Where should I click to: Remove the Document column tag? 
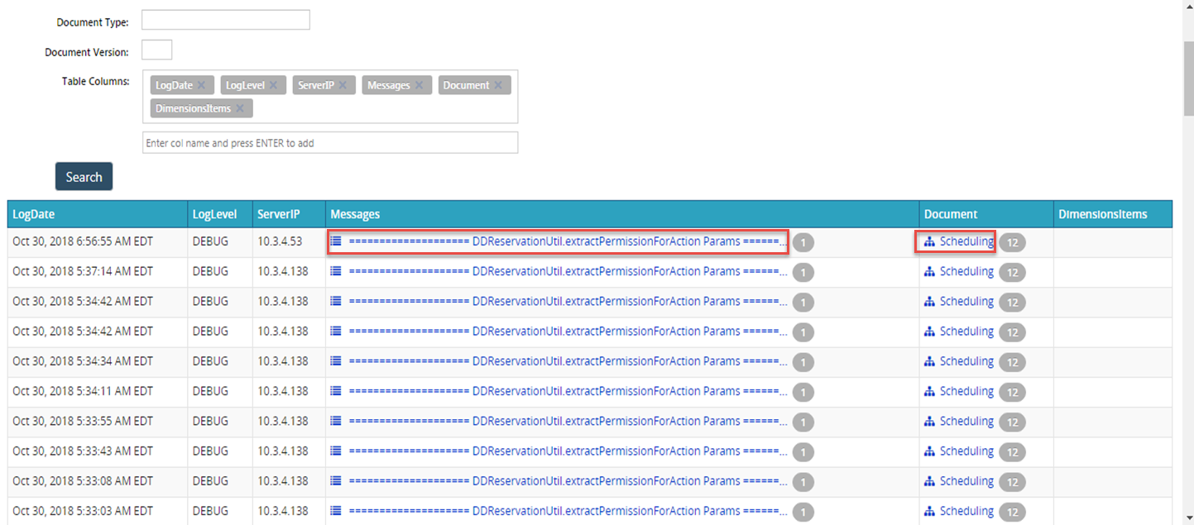click(x=498, y=85)
